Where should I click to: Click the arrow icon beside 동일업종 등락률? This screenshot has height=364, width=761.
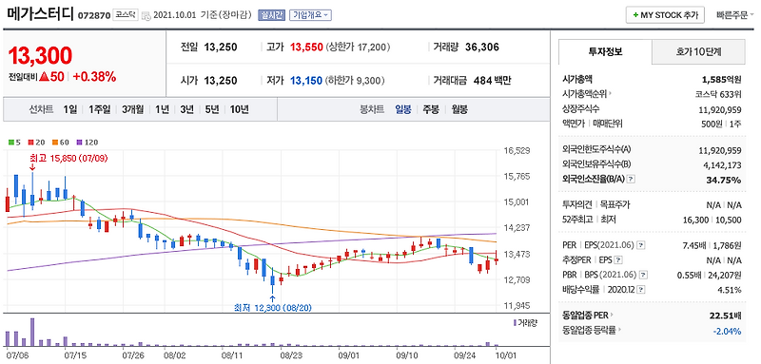click(x=619, y=331)
